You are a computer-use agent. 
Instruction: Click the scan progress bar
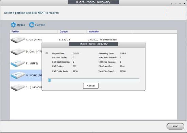pyautogui.click(x=93, y=80)
